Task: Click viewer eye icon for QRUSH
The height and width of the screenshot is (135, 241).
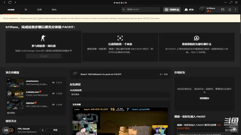Action: pyautogui.click(x=53, y=104)
